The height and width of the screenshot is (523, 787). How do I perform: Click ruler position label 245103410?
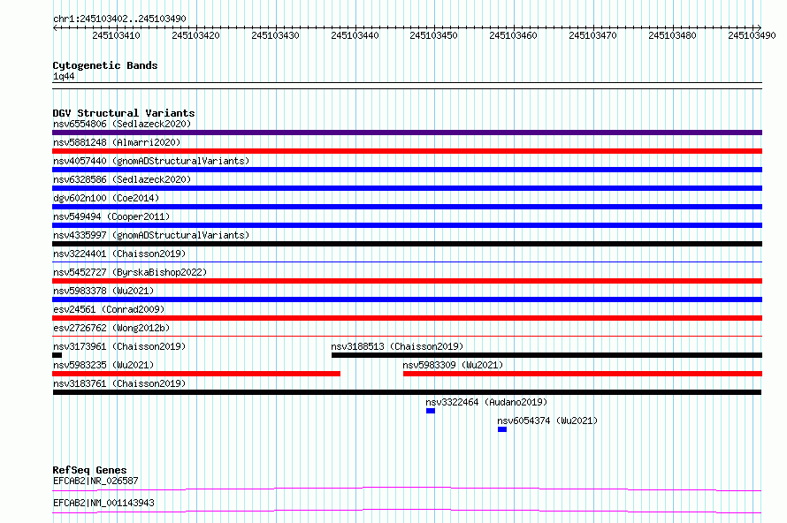(116, 35)
